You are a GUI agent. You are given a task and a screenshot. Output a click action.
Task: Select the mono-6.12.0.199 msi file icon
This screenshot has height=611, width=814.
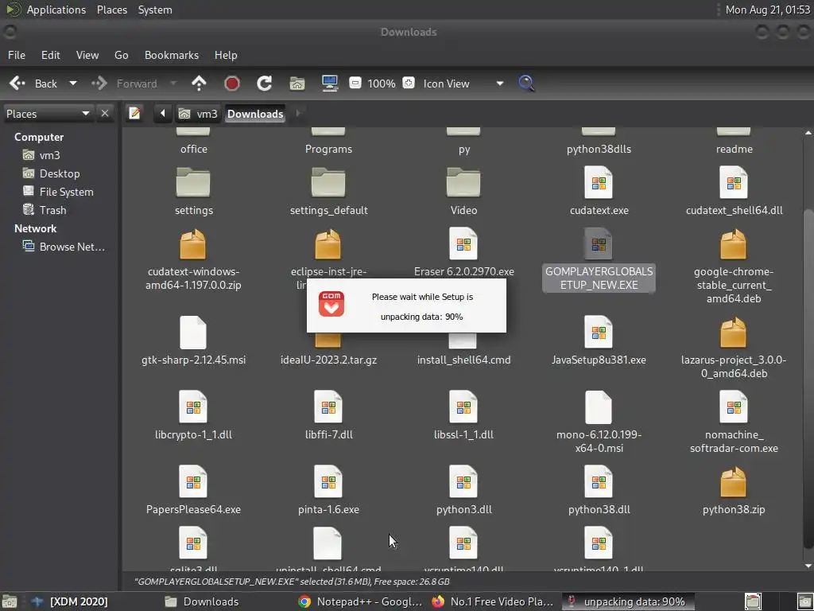[x=599, y=407]
